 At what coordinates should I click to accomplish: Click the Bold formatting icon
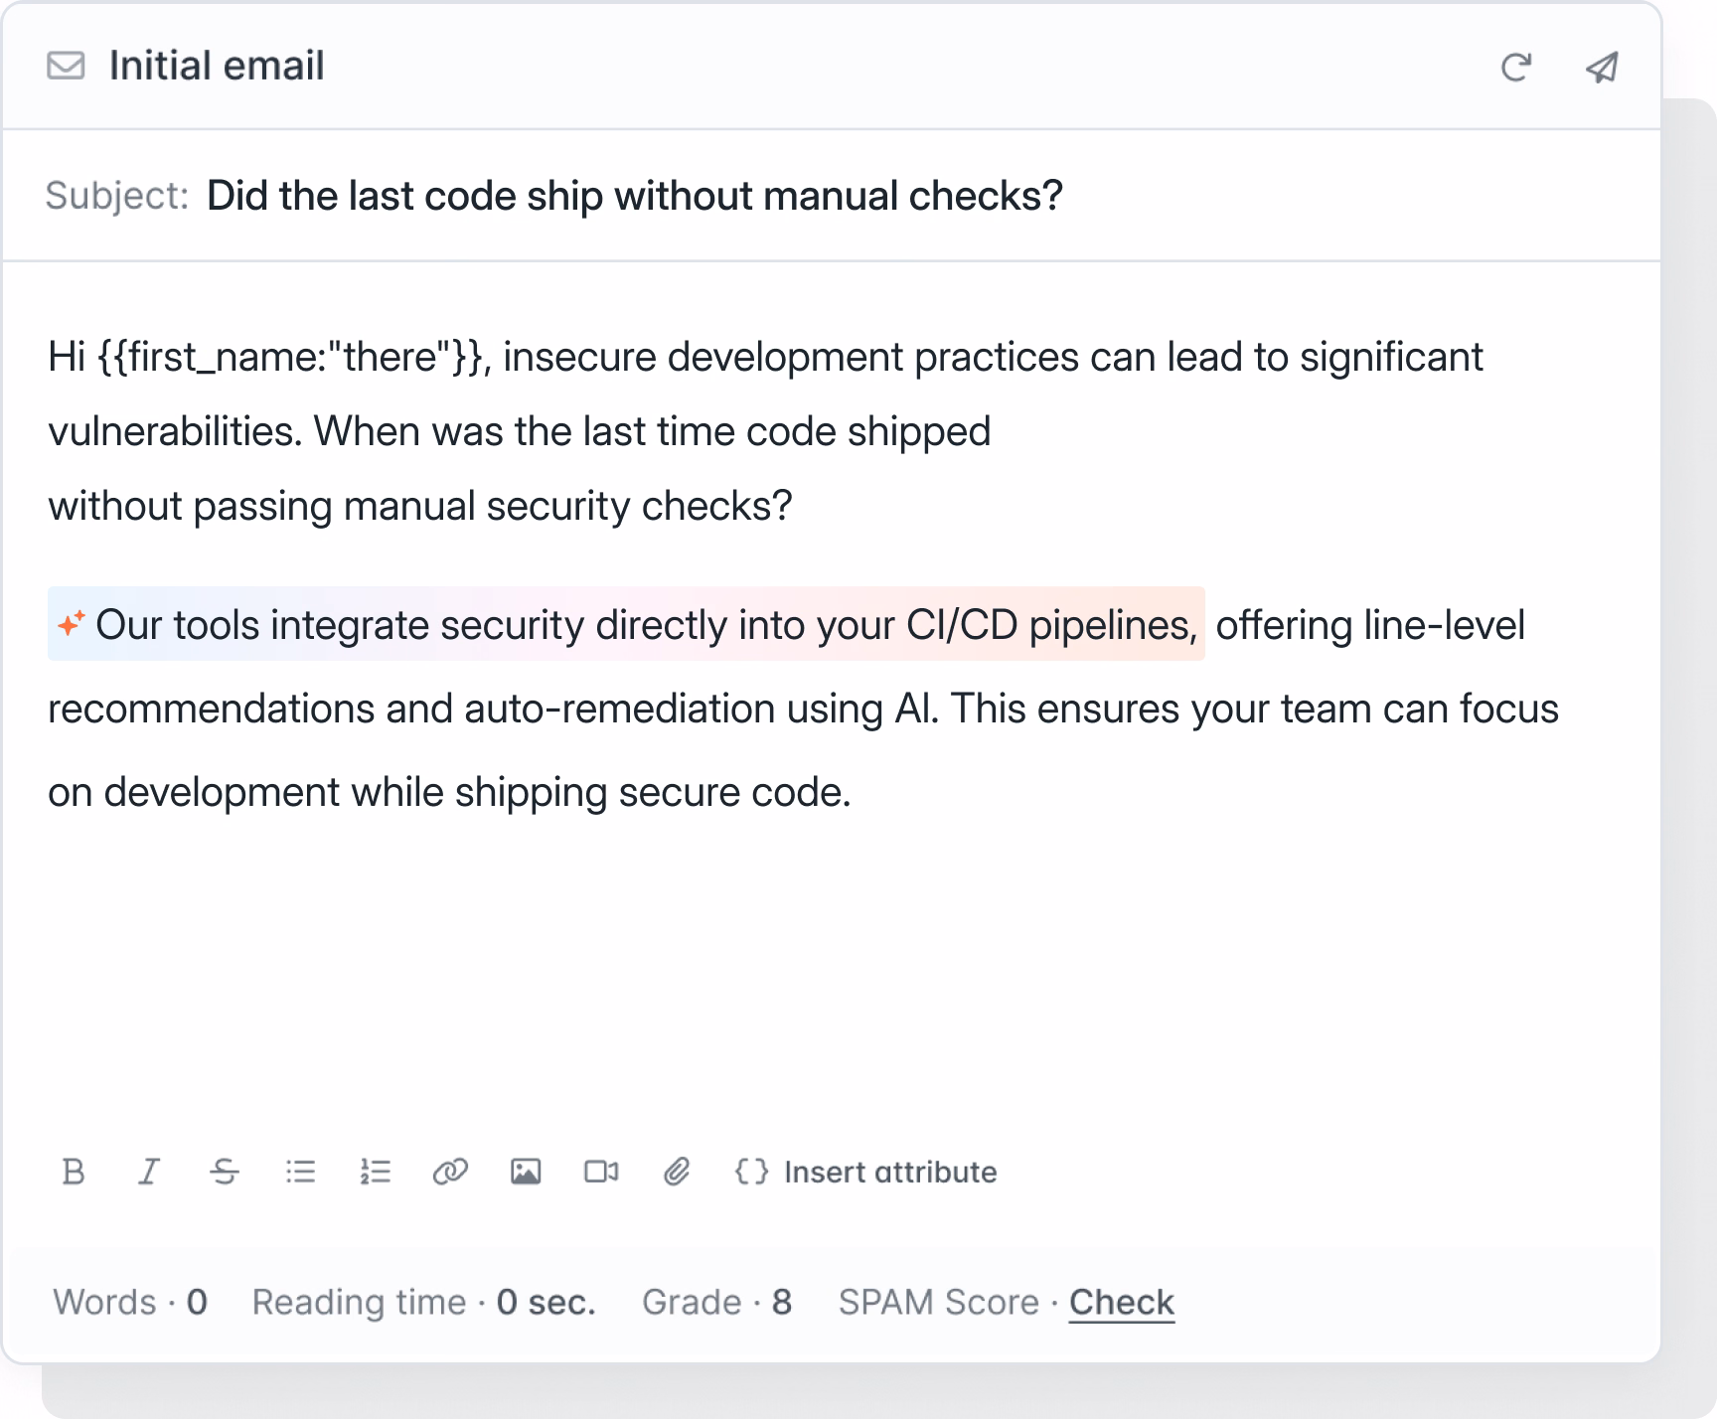74,1173
